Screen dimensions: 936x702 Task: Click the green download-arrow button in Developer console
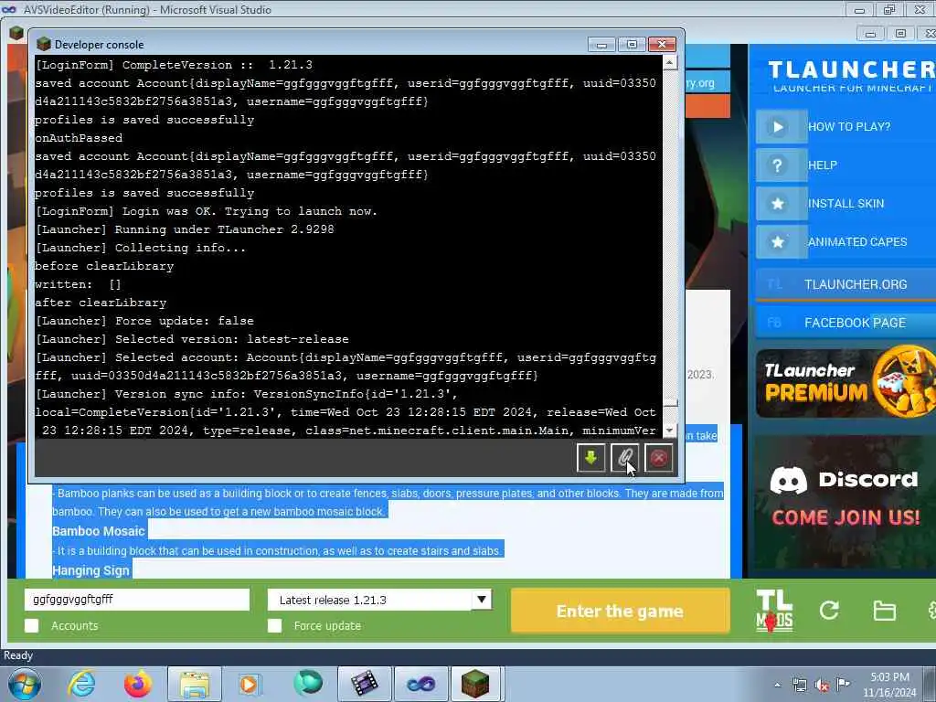coord(591,458)
